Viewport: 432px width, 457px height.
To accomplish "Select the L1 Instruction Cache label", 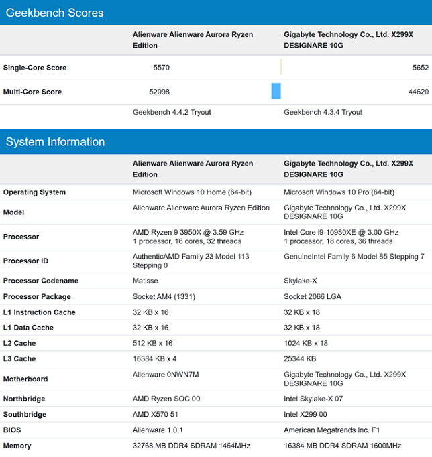I will (x=40, y=312).
